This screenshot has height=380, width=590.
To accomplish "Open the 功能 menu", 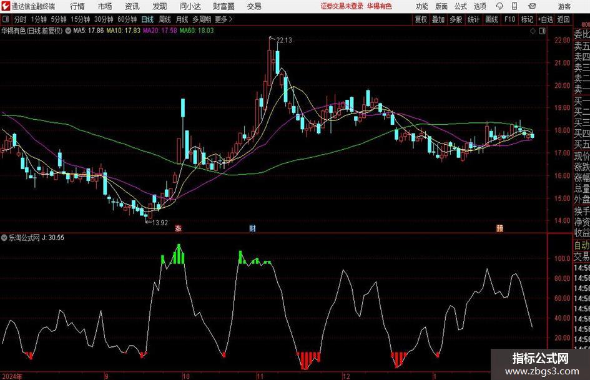I will (422, 6).
